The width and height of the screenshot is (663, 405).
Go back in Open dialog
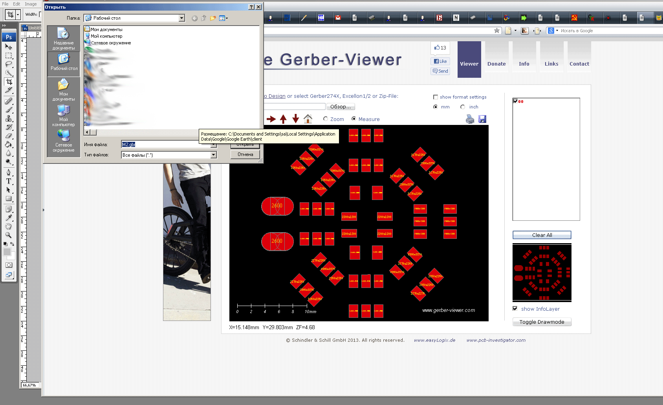point(194,18)
